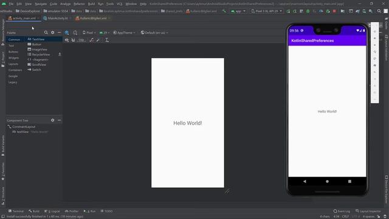
Task: Open the Tools menu
Action: click(x=109, y=4)
